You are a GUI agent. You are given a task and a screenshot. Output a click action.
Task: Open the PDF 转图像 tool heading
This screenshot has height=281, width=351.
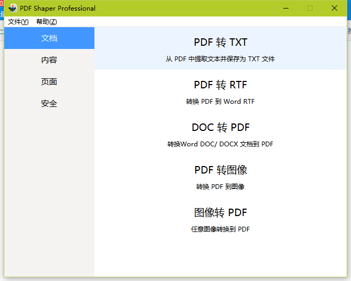point(220,170)
